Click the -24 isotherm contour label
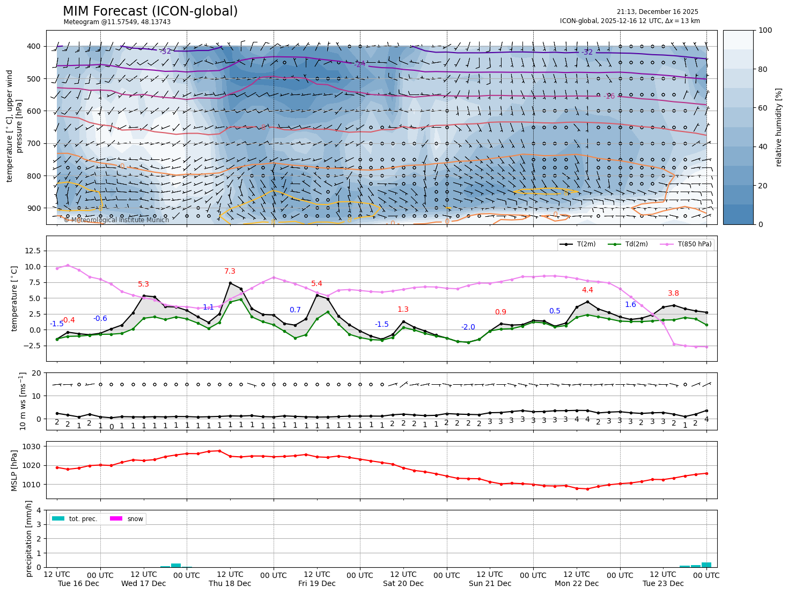The height and width of the screenshot is (593, 788). (359, 64)
